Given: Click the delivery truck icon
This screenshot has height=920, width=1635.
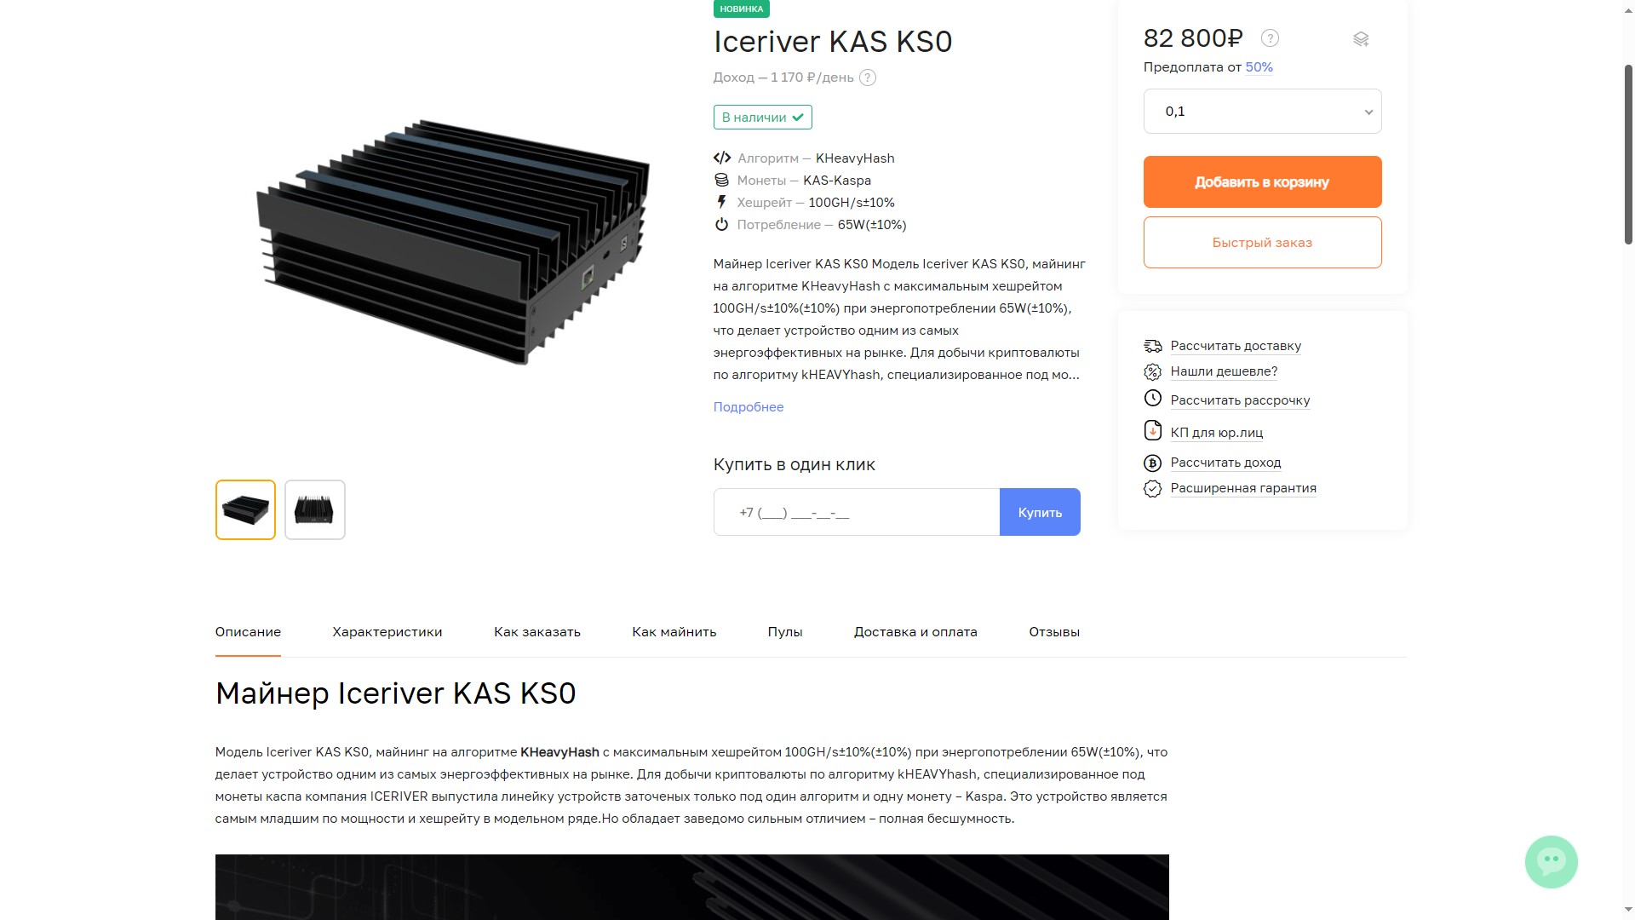Looking at the screenshot, I should (x=1152, y=346).
